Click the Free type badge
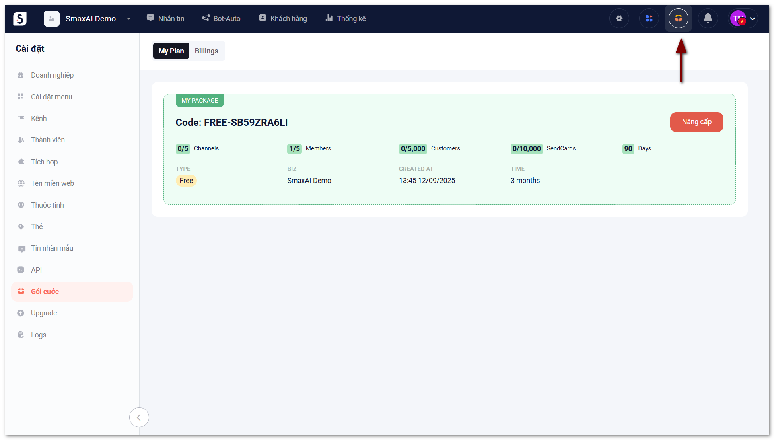Image resolution: width=774 pixels, height=440 pixels. coord(186,181)
